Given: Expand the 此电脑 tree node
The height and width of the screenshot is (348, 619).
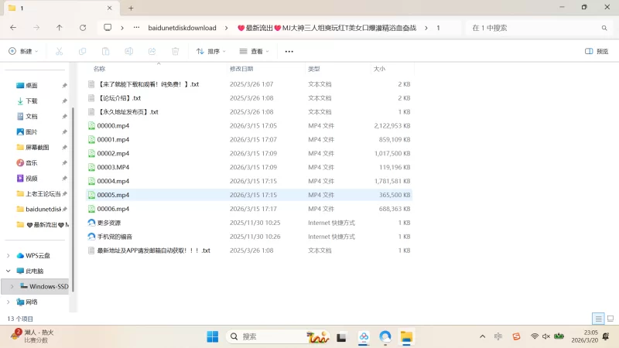Looking at the screenshot, I should click(x=9, y=271).
